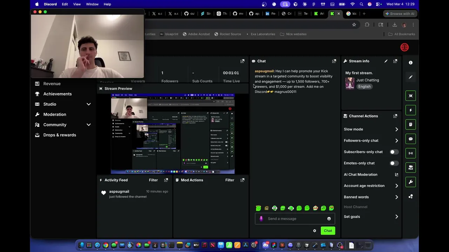The image size is (449, 252).
Task: Click the aspsugmail username in chat
Action: [264, 71]
